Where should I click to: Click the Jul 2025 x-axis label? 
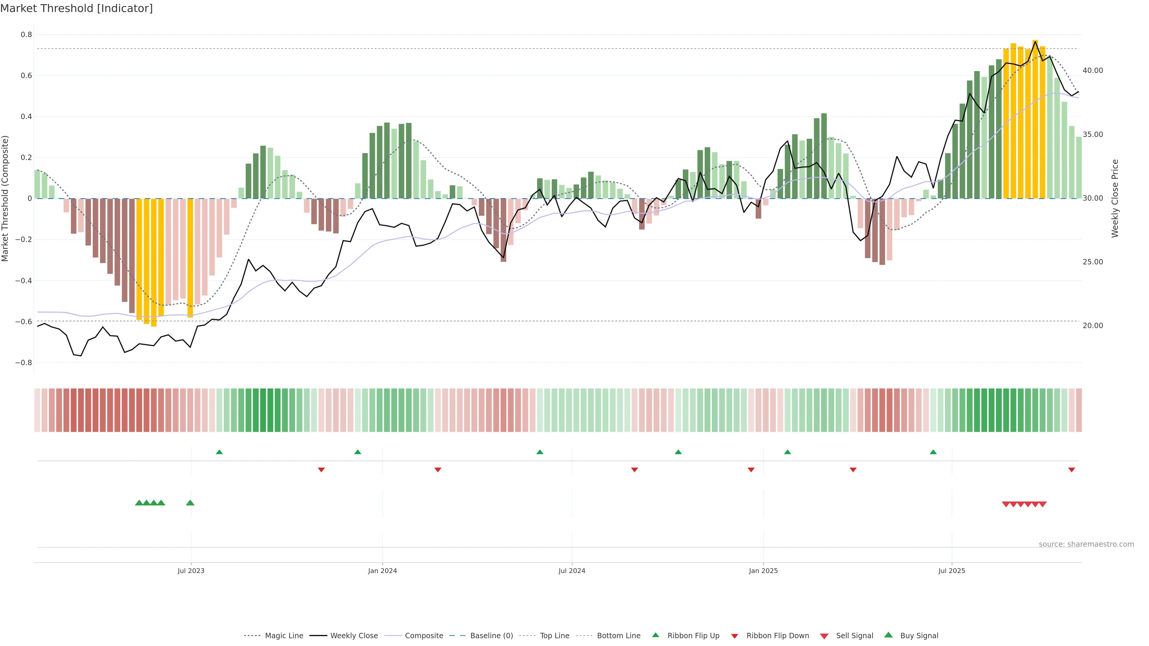pyautogui.click(x=952, y=571)
